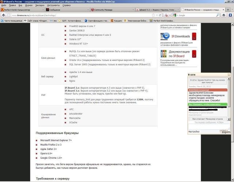234x182 pixels.
Task: Open Perfect World Databa bookmark
Action: pyautogui.click(x=162, y=21)
